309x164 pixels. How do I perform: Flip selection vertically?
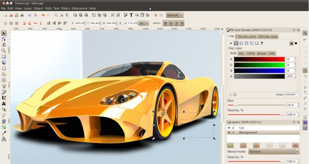41,23
